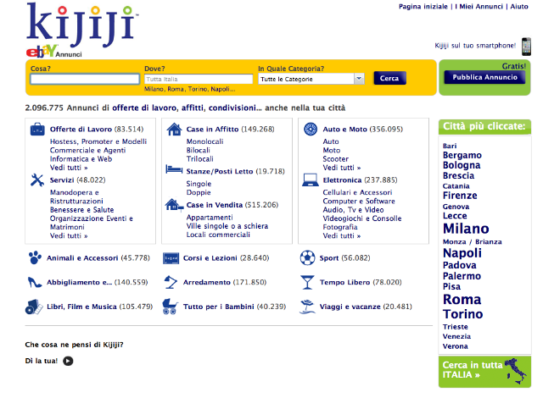Screen dimensions: 543x398
Task: Open Videogiochi e Consolle subcategory
Action: [x=362, y=218]
